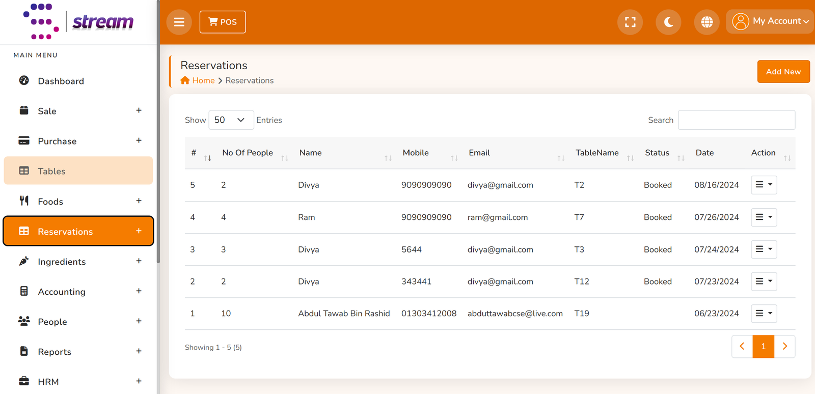This screenshot has width=815, height=394.
Task: Click the Reports document icon
Action: point(24,351)
